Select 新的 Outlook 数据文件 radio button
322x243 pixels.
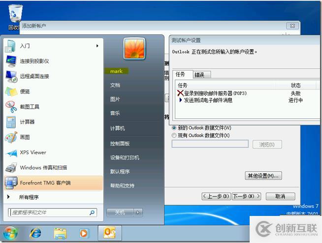174,128
